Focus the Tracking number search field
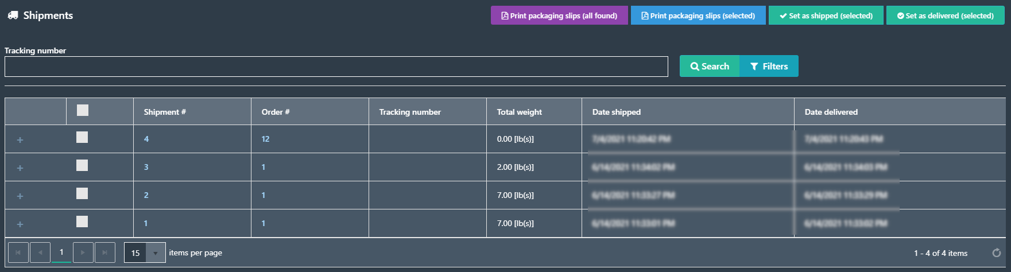This screenshot has width=1011, height=272. [336, 67]
